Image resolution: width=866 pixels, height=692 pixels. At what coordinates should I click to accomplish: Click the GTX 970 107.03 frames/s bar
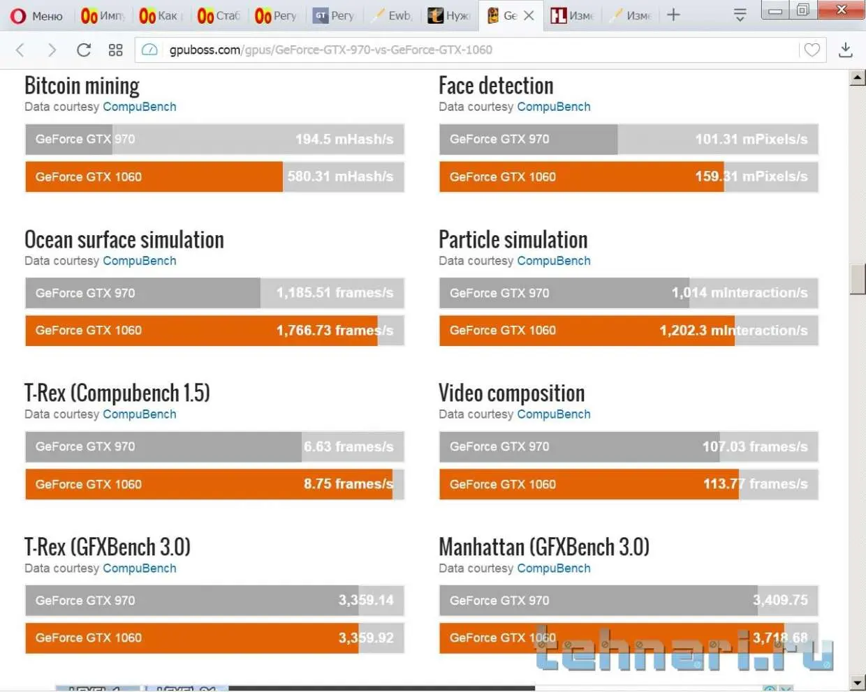(x=629, y=447)
